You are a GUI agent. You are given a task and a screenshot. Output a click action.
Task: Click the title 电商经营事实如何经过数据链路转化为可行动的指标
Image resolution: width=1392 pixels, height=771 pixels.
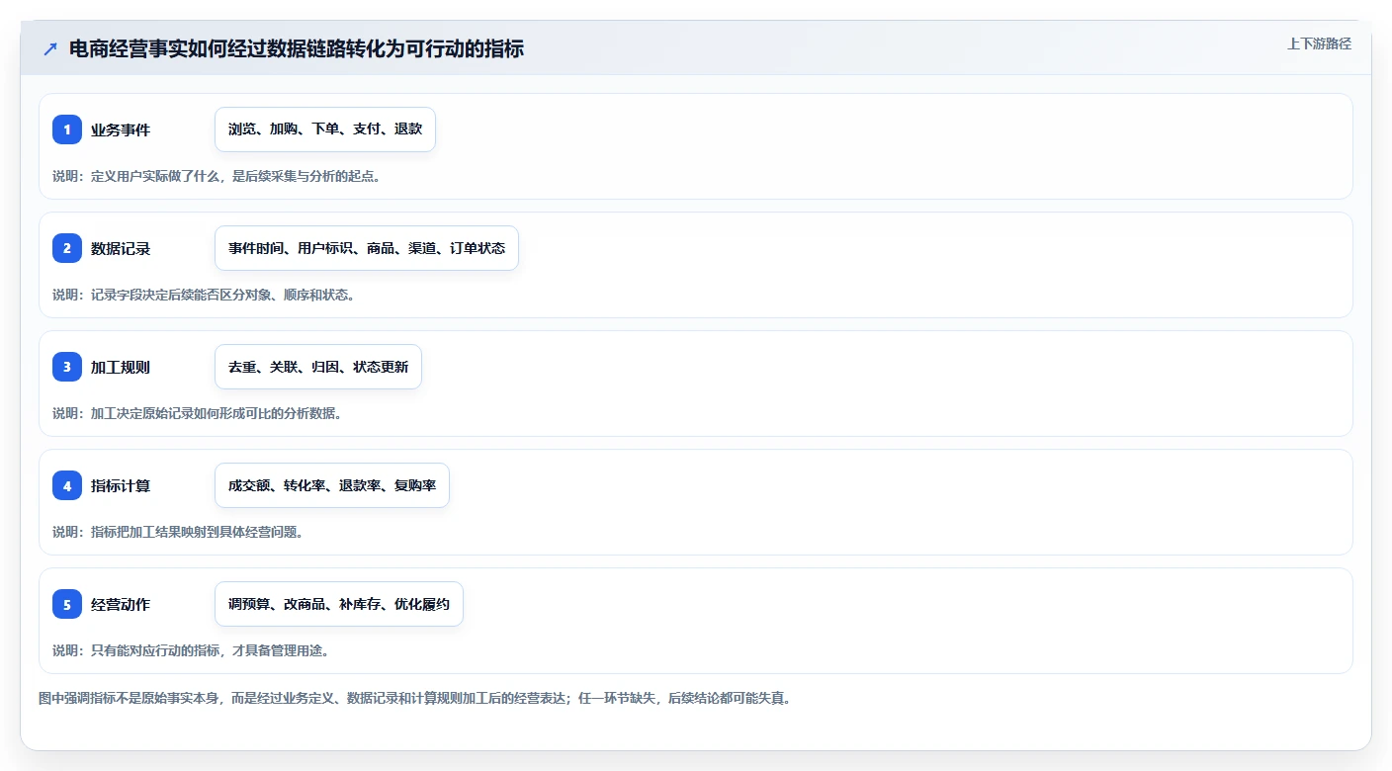click(x=297, y=48)
